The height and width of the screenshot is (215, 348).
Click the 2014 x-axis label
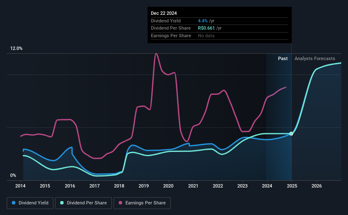coord(20,186)
